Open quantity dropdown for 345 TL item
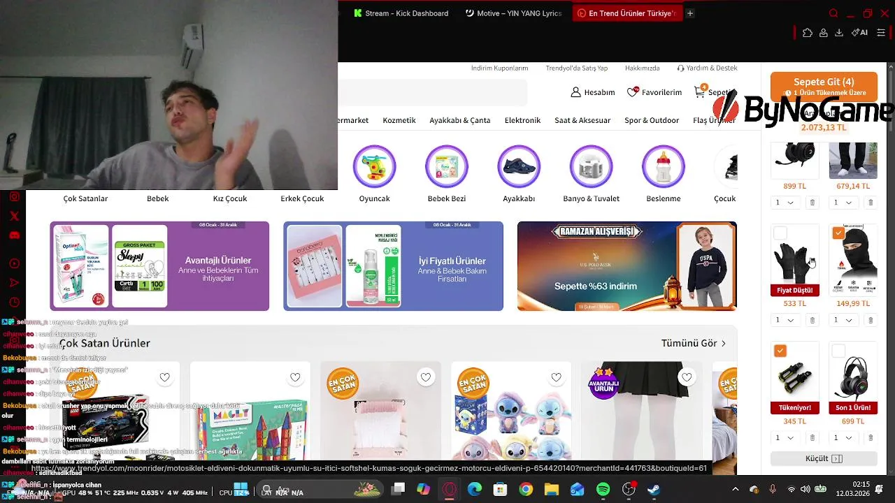Viewport: 895px width, 503px height. coord(785,438)
